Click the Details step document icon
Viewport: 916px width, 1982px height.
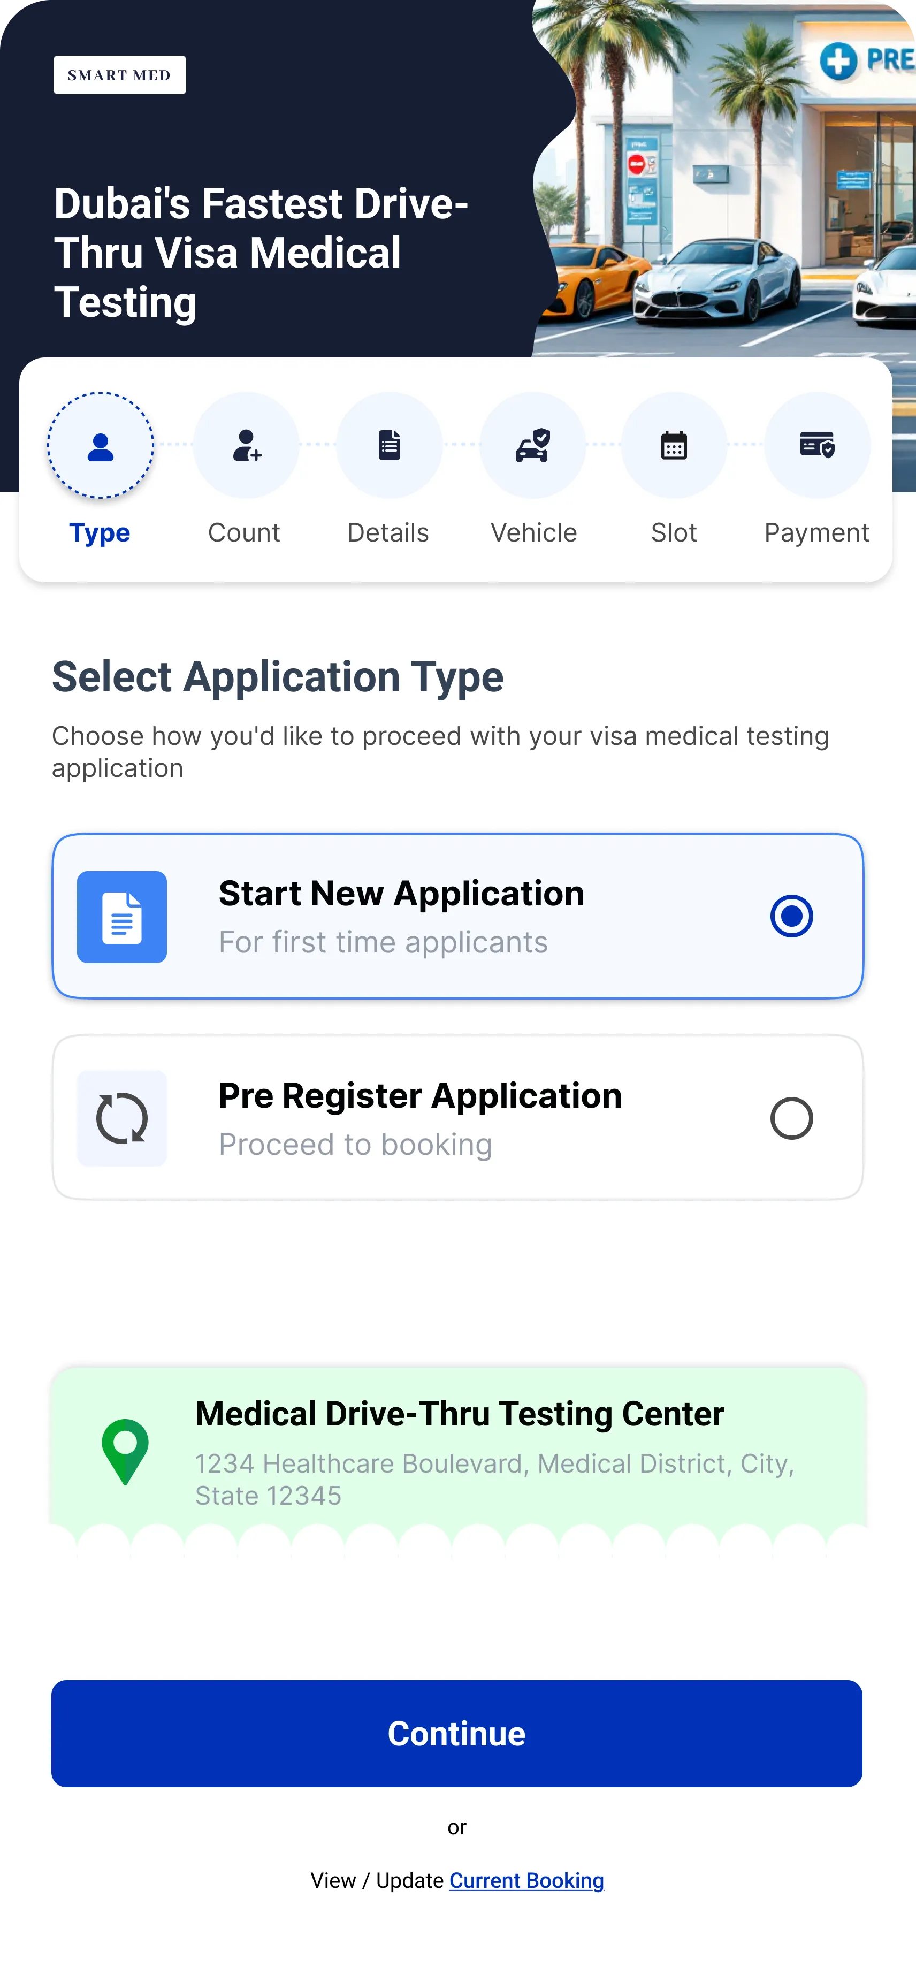tap(389, 446)
